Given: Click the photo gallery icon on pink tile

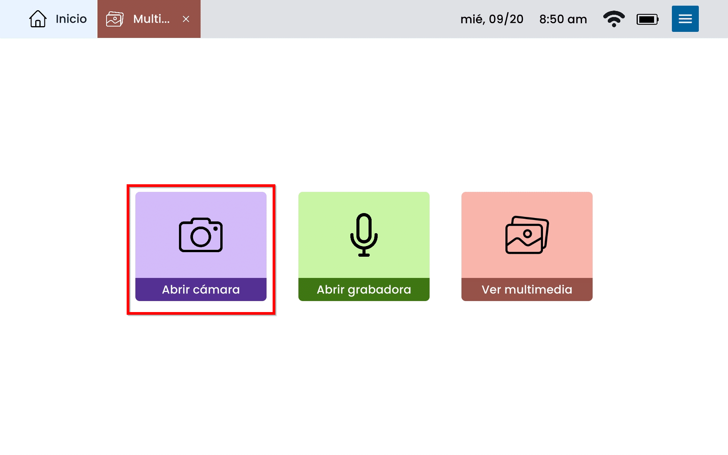Looking at the screenshot, I should click(527, 235).
